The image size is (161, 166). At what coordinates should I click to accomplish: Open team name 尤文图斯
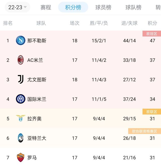[x=37, y=80]
